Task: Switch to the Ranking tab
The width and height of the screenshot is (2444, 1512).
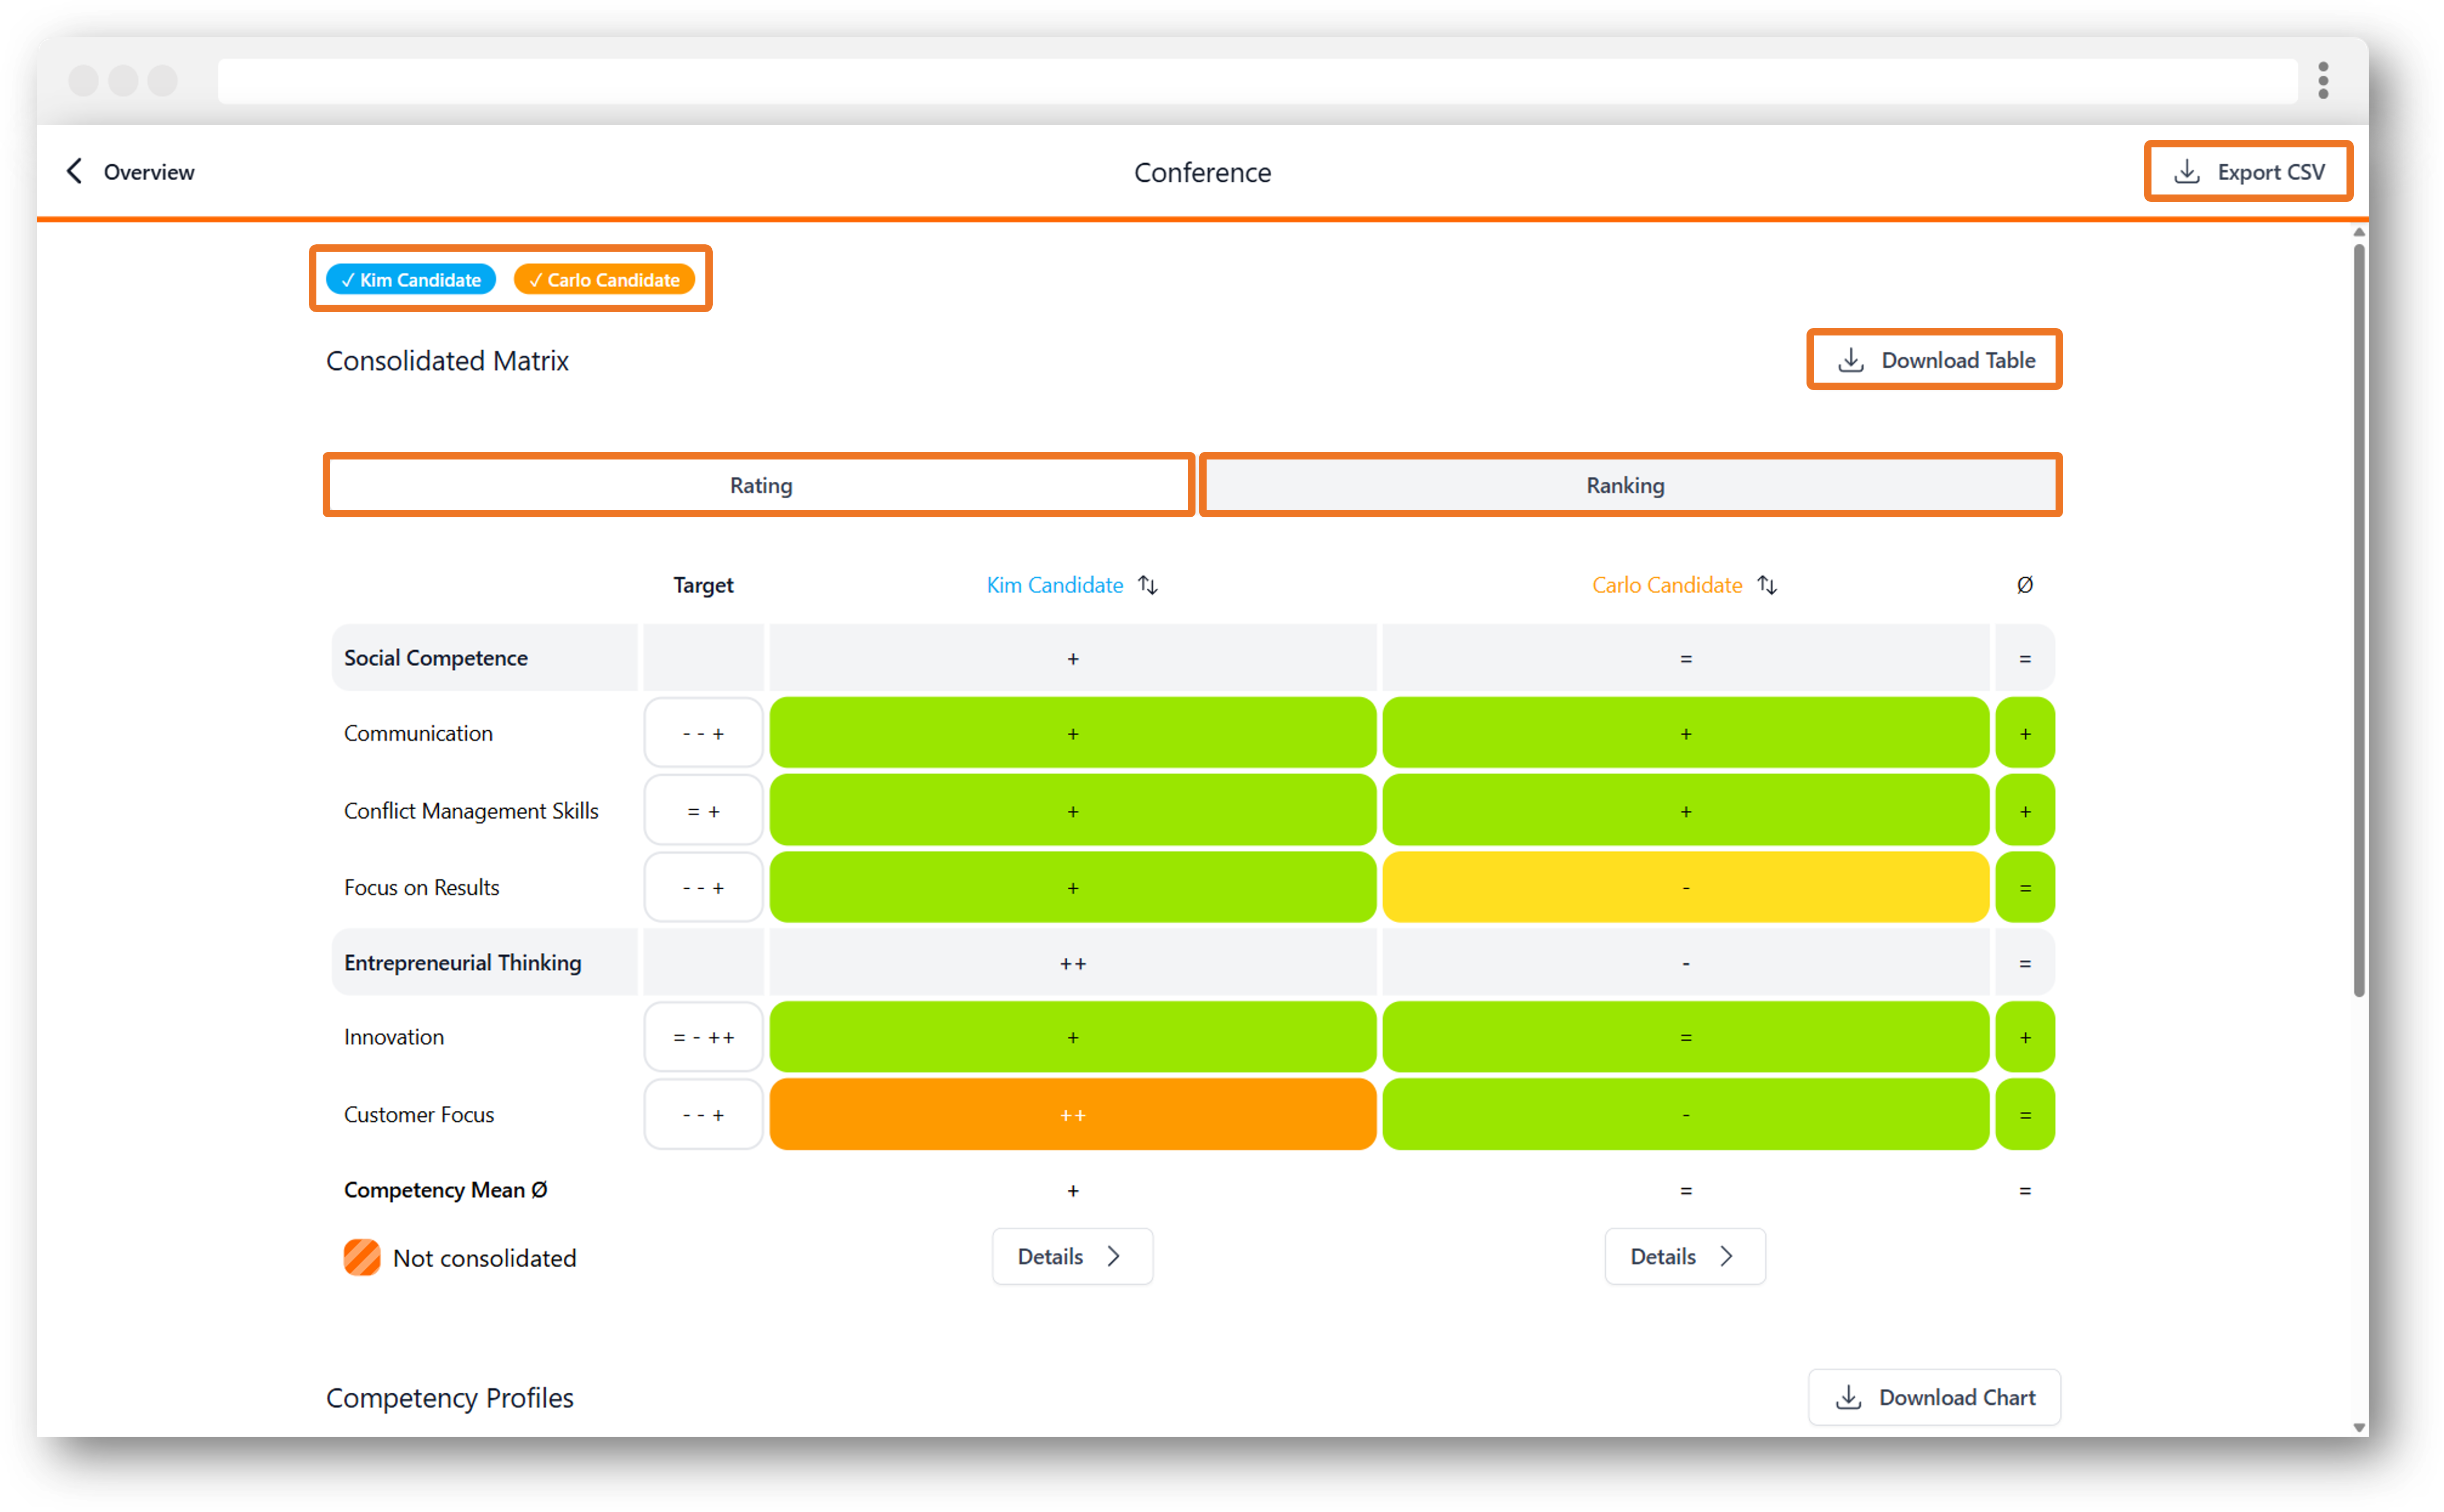Action: [1630, 485]
